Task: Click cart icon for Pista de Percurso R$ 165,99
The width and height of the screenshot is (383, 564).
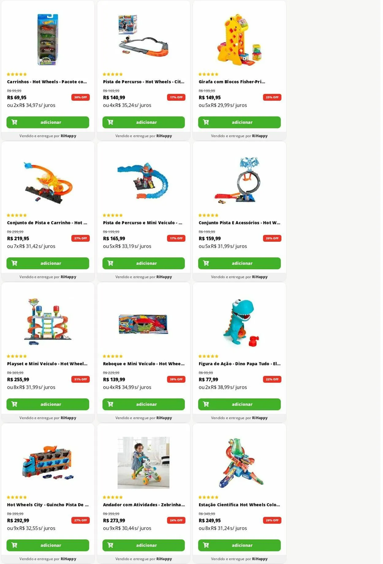Action: coord(110,263)
